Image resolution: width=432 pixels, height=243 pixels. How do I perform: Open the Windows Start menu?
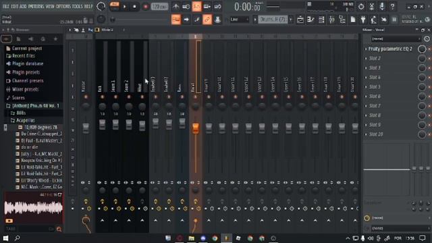5,238
